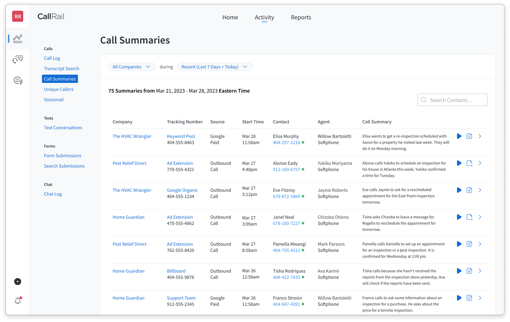Image resolution: width=510 pixels, height=322 pixels.
Task: Expand the All Companies dropdown
Action: point(132,67)
